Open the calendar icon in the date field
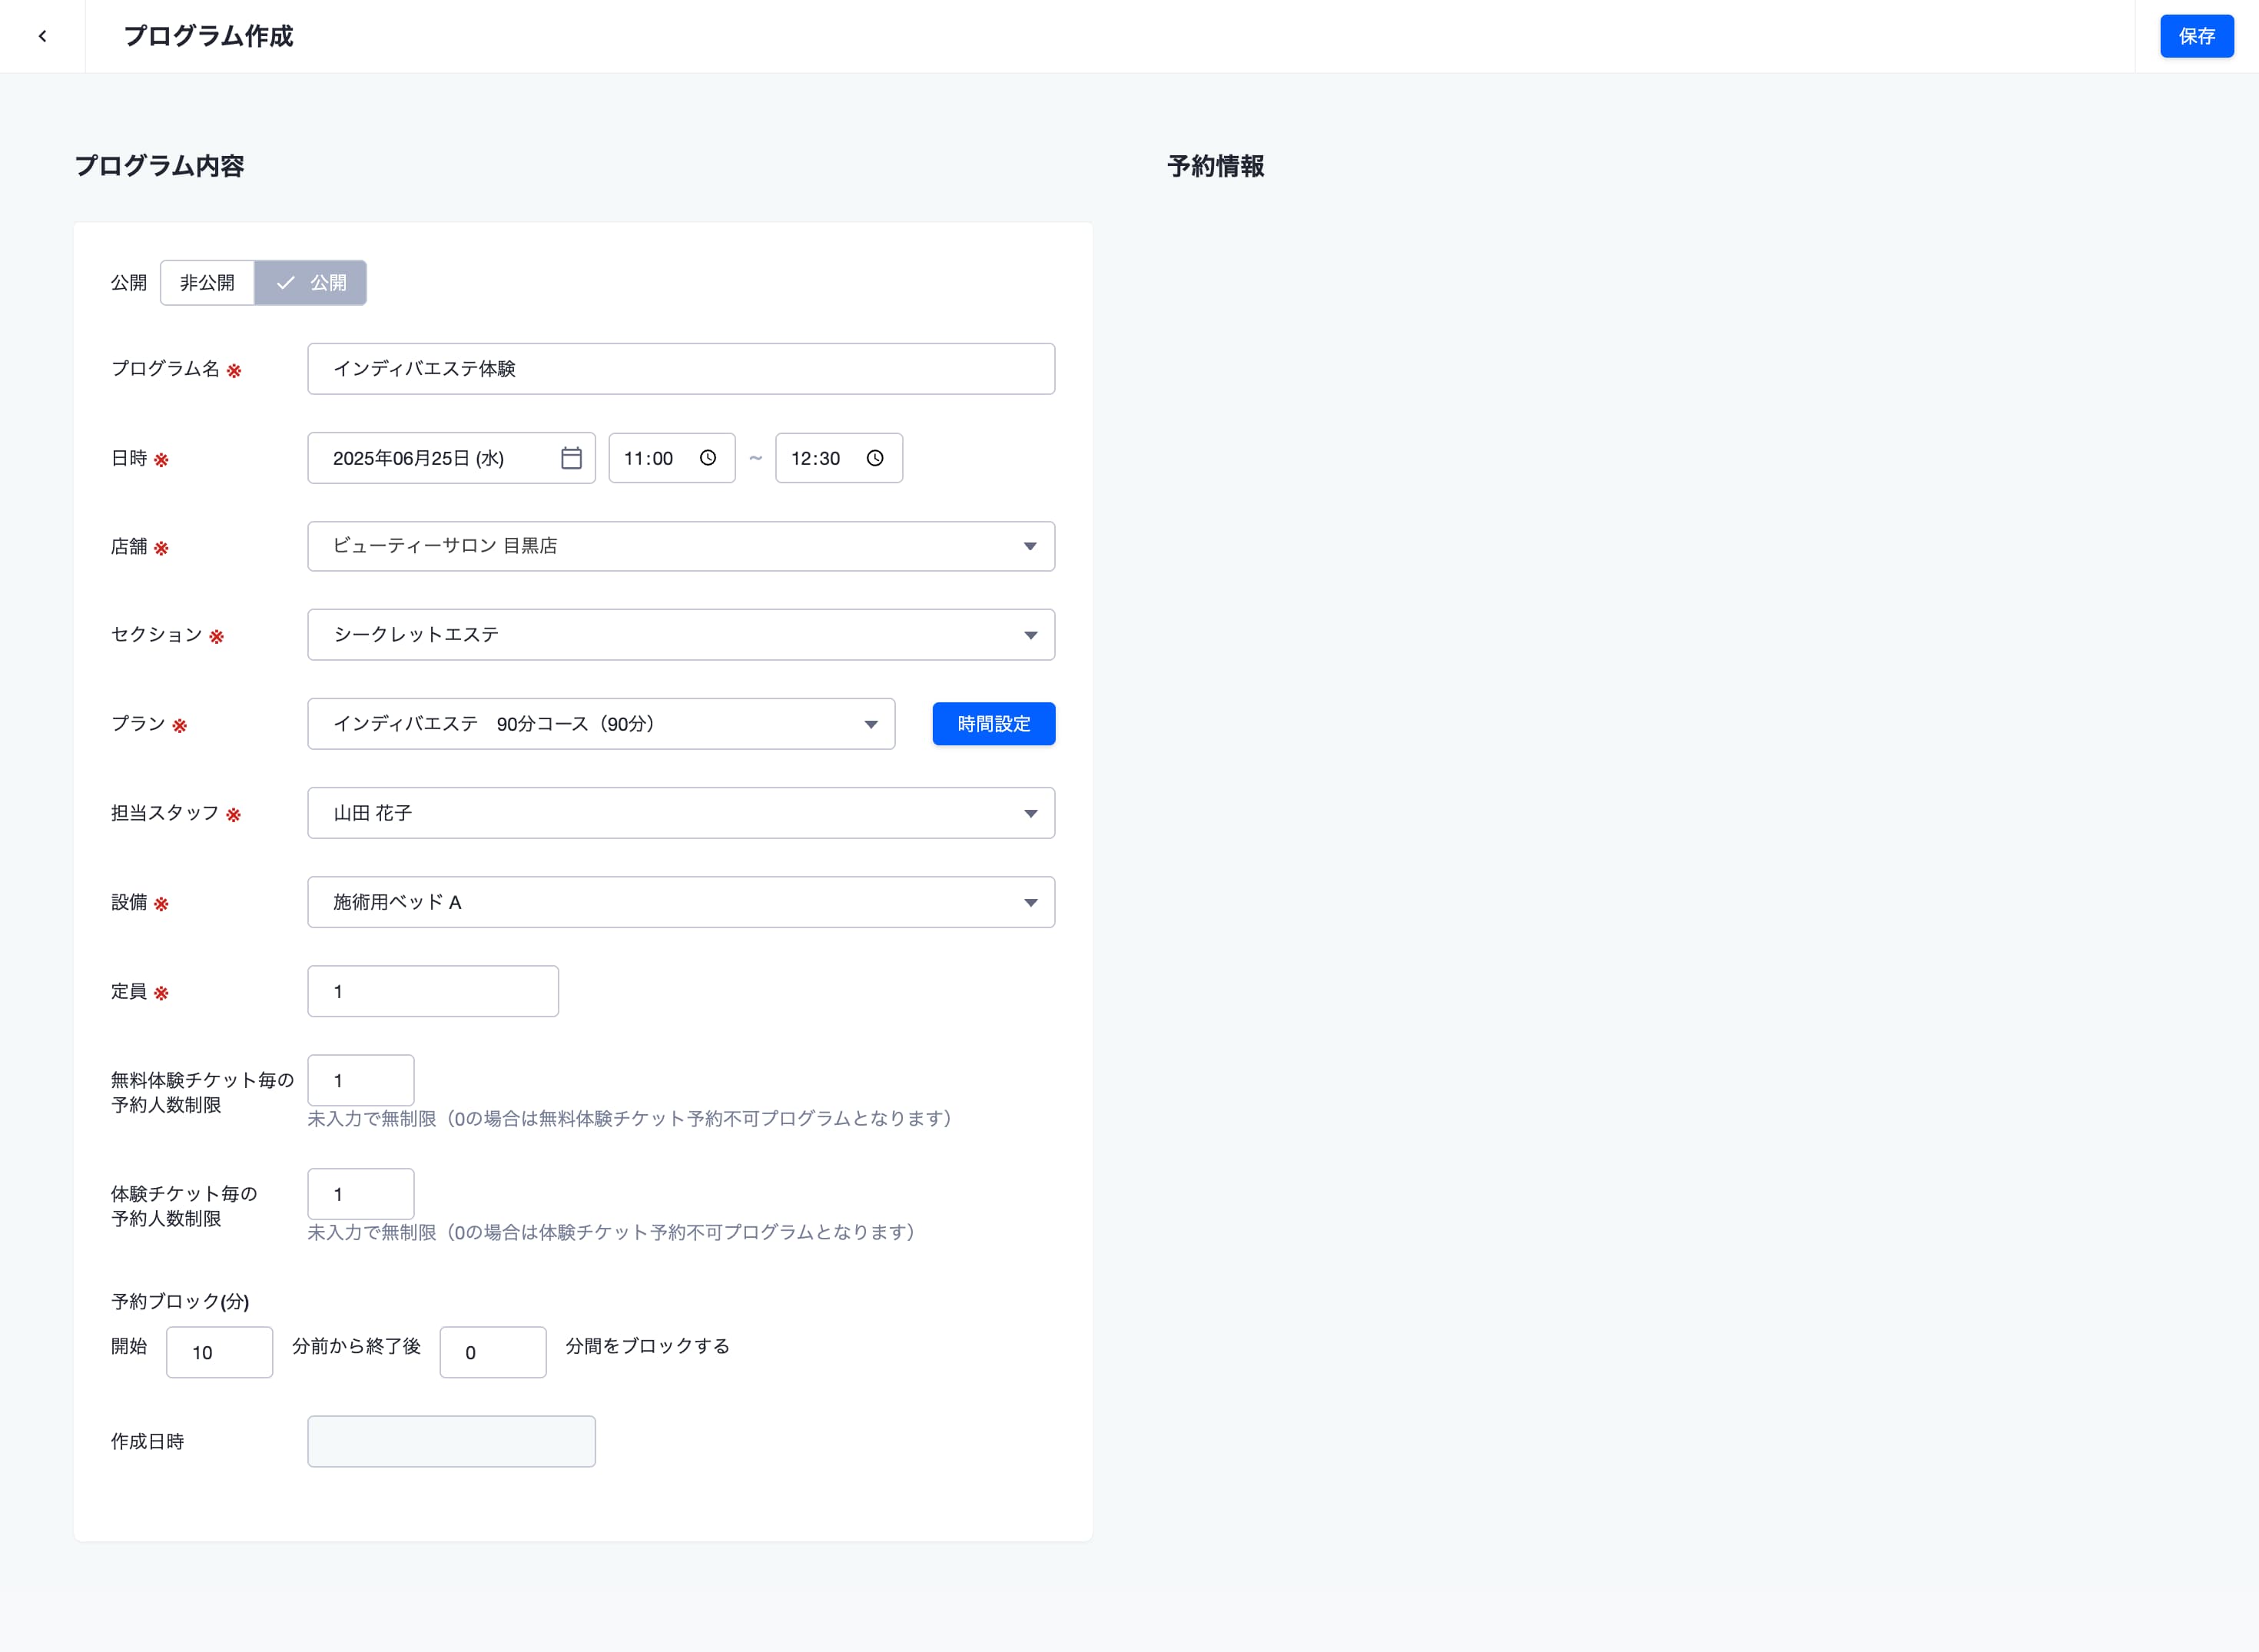This screenshot has height=1652, width=2259. (x=571, y=458)
